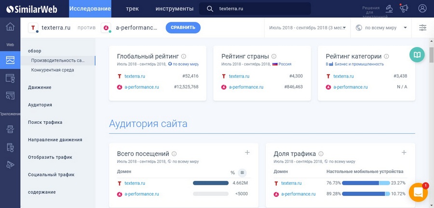Click the СРАВНИТЬ button
Screen dimensions: 434x208
click(x=183, y=27)
